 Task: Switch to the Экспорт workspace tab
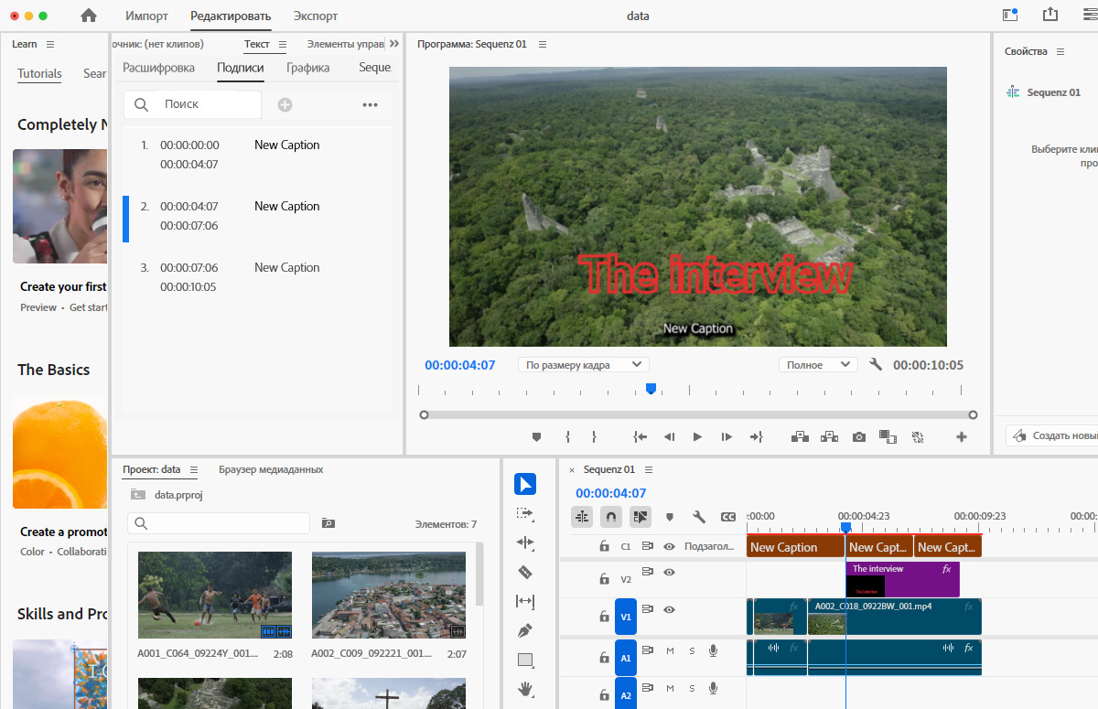pyautogui.click(x=316, y=16)
